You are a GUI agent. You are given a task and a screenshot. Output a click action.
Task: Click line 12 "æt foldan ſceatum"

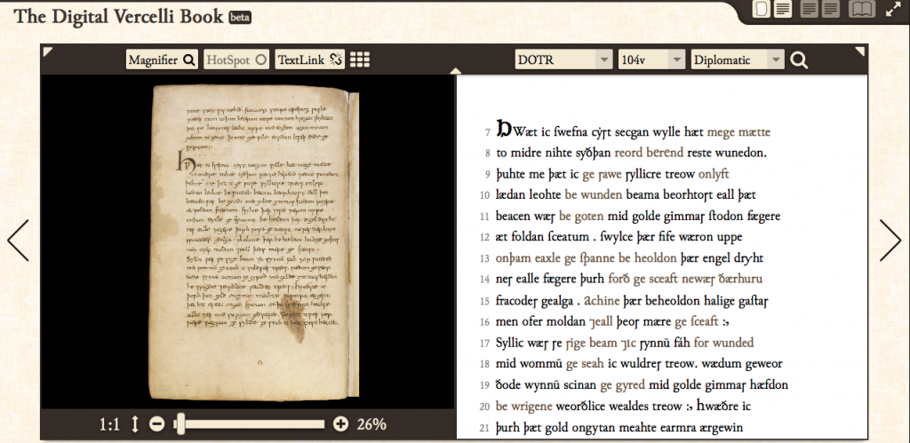[x=619, y=236]
